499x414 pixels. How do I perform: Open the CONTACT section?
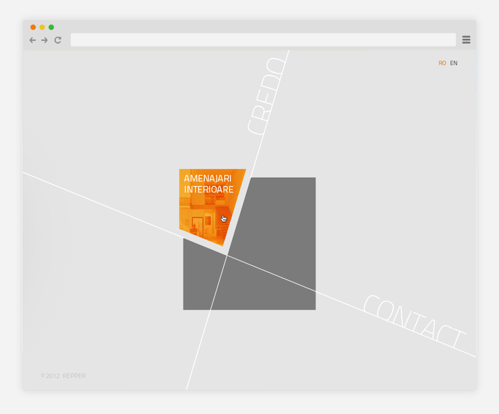point(413,323)
